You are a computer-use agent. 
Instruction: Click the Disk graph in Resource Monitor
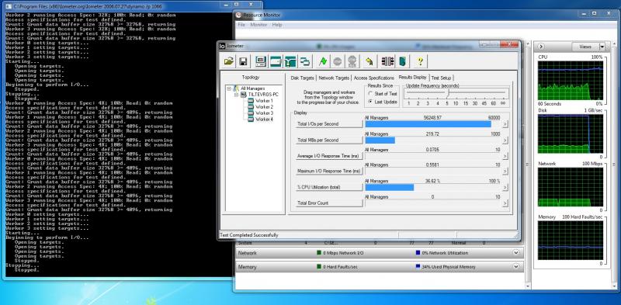[571, 134]
